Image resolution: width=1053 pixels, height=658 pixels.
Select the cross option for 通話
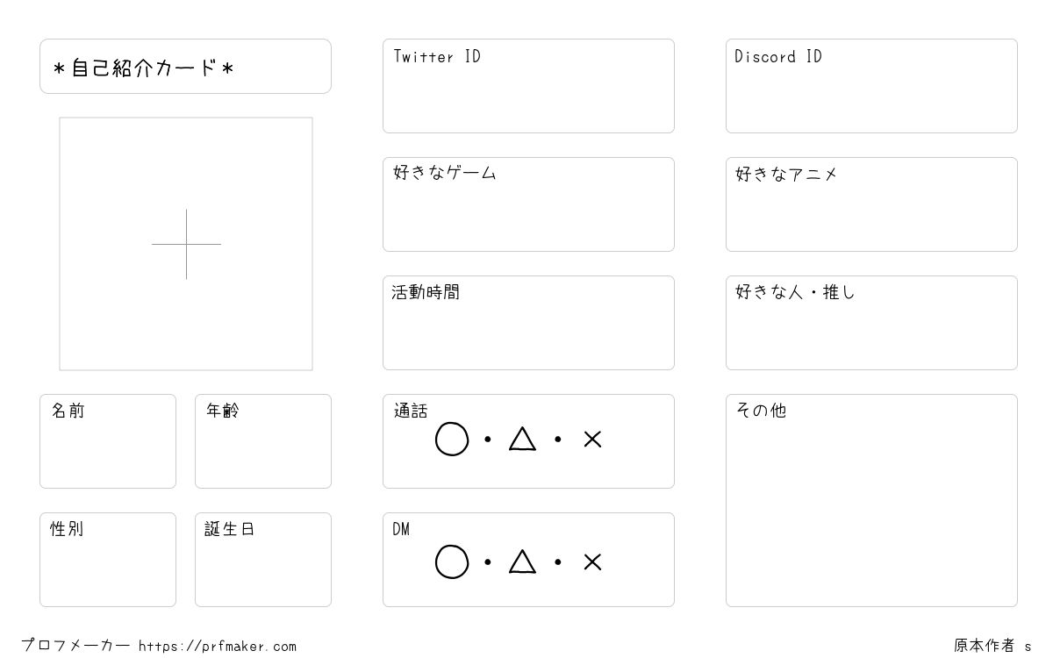592,440
